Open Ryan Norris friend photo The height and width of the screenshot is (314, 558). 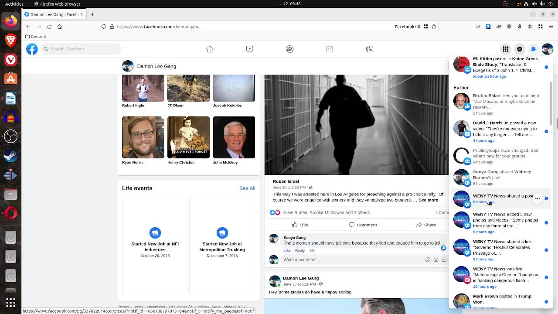click(x=143, y=137)
